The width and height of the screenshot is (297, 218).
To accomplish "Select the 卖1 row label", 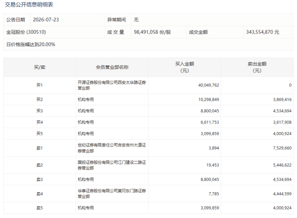I will [40, 148].
